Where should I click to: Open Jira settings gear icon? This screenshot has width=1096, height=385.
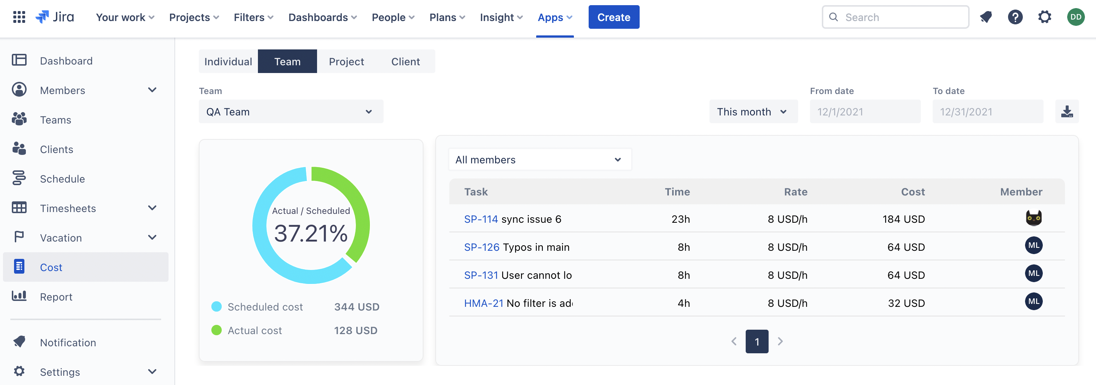pos(1045,17)
